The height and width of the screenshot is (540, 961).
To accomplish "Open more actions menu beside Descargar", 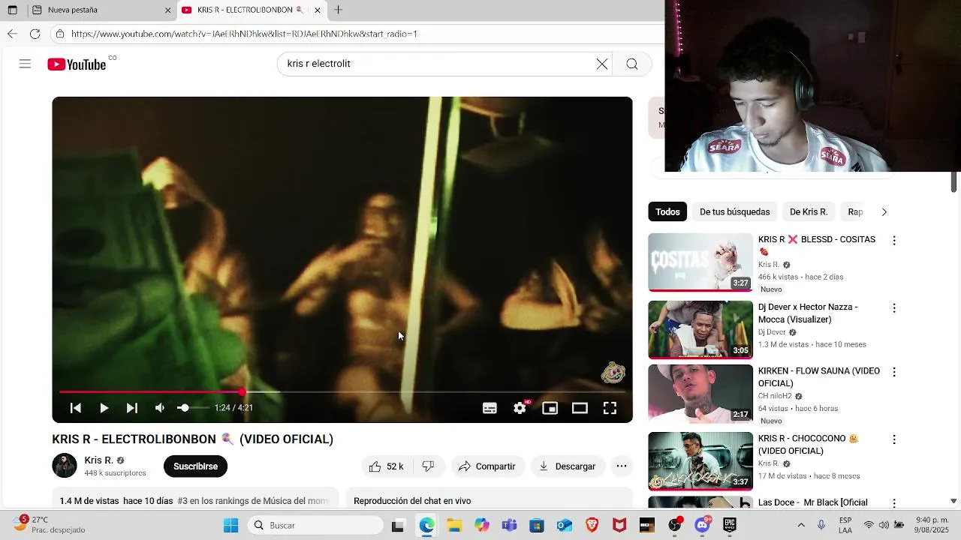I will tap(622, 466).
